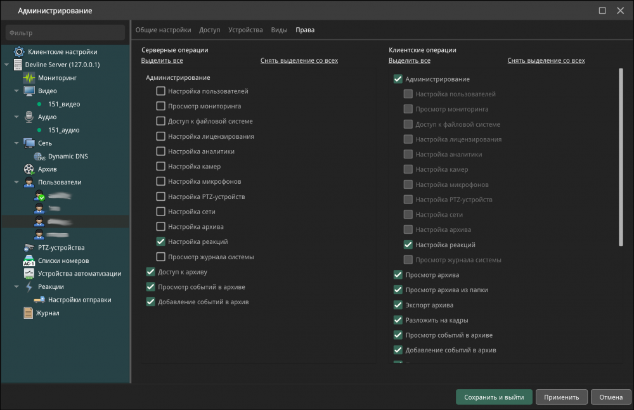Enable server Настройка пользователей checkbox
The width and height of the screenshot is (634, 410).
tap(160, 91)
